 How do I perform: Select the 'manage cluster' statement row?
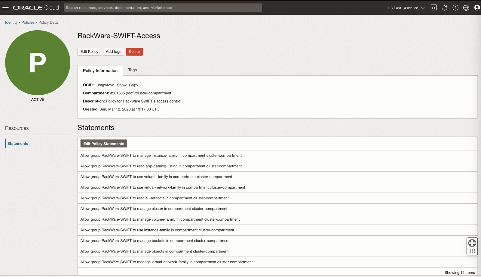(x=277, y=209)
